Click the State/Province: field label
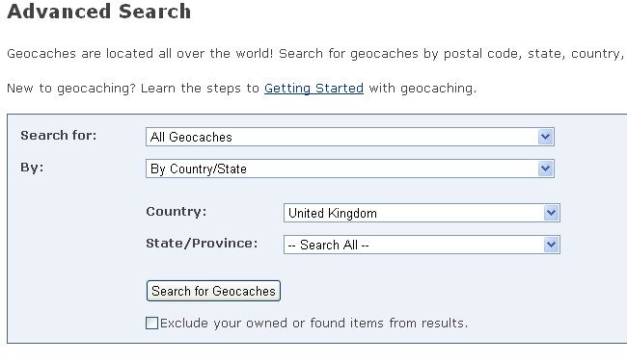The width and height of the screenshot is (627, 363). 202,244
